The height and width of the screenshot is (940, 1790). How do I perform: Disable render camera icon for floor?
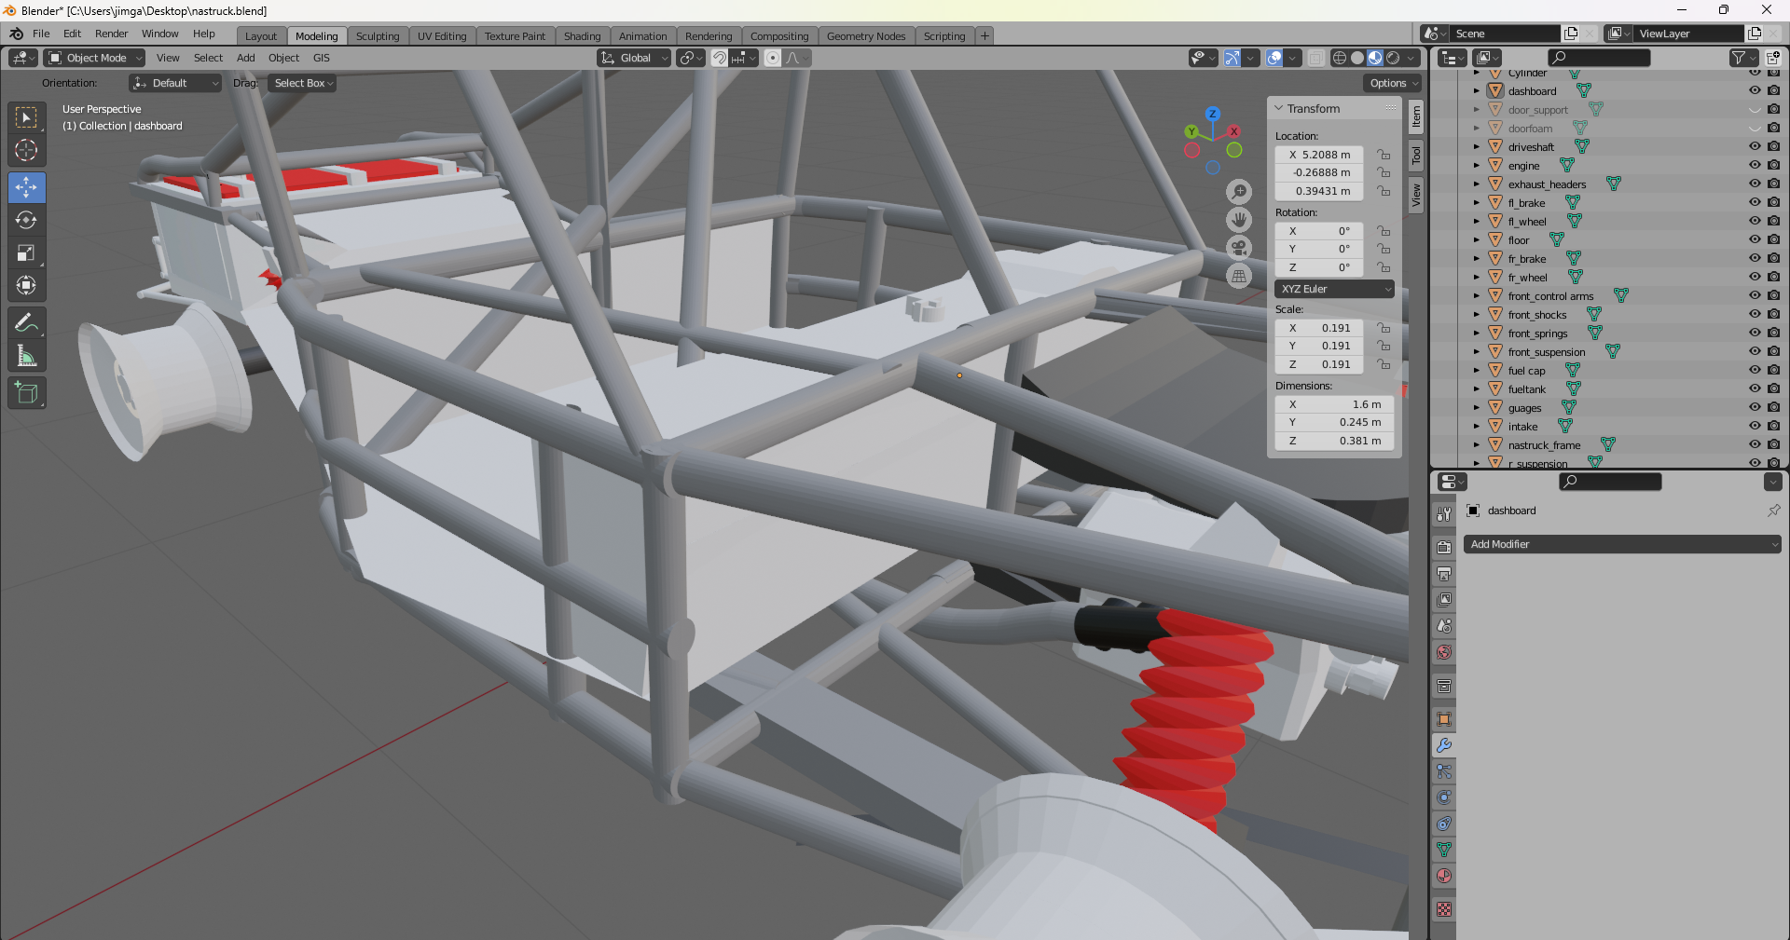pos(1773,239)
